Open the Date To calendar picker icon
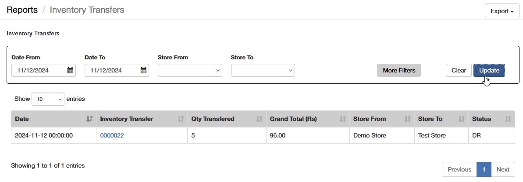The width and height of the screenshot is (523, 182). [143, 70]
